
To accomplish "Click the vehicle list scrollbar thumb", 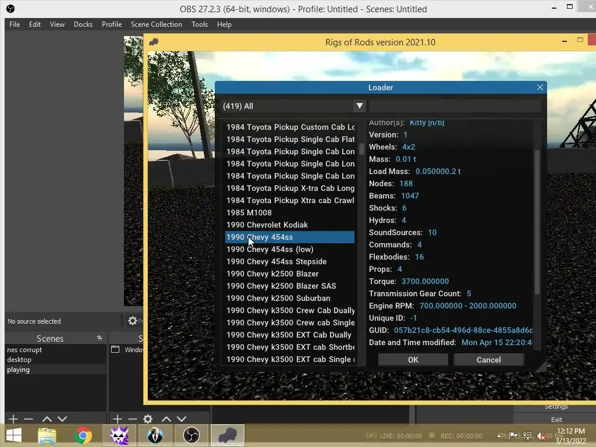I will tap(361, 148).
